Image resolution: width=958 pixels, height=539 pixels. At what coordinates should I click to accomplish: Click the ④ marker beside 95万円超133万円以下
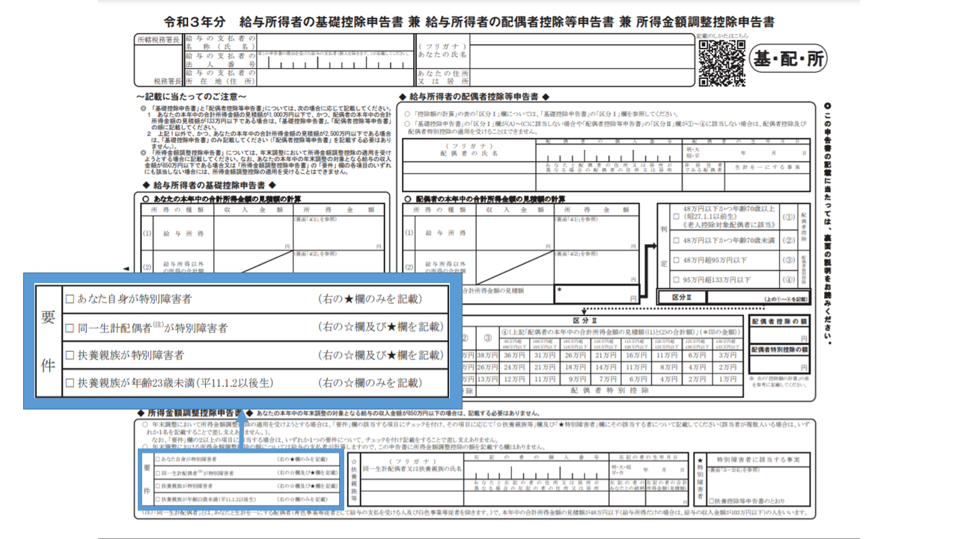coord(787,280)
